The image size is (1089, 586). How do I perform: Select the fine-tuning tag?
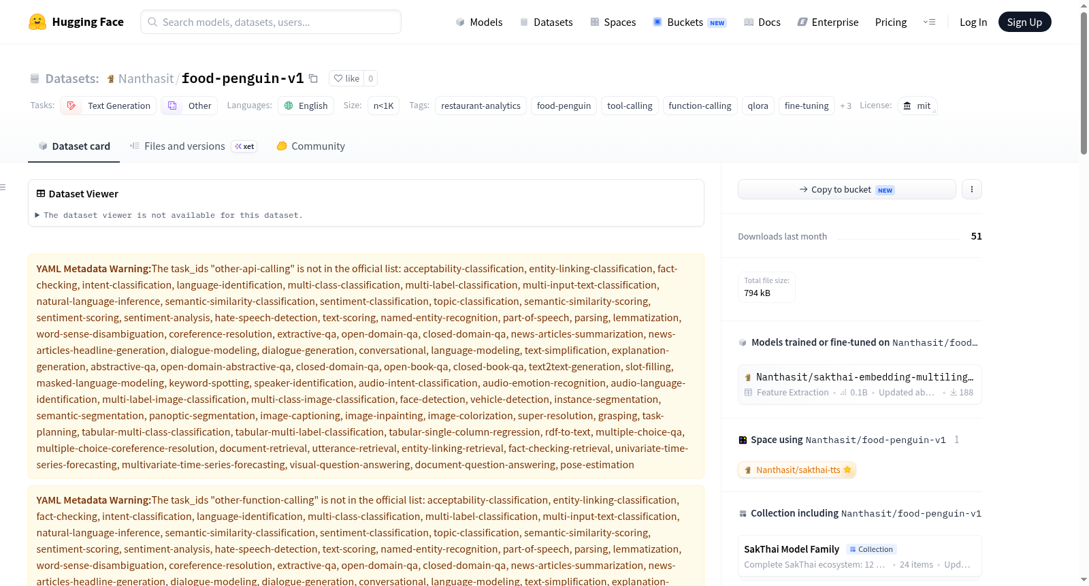[x=807, y=105]
